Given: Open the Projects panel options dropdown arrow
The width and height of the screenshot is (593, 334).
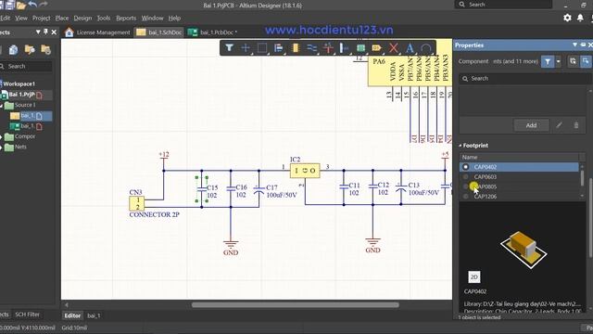Looking at the screenshot, I should pyautogui.click(x=38, y=32).
